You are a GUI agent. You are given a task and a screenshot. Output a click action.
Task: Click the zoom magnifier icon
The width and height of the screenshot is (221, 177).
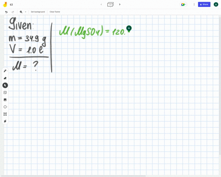tap(21, 12)
